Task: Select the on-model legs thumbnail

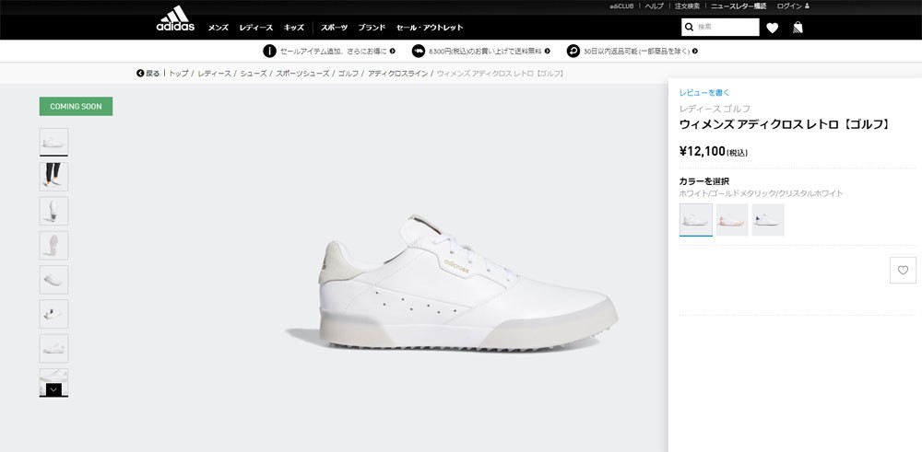Action: click(x=53, y=177)
